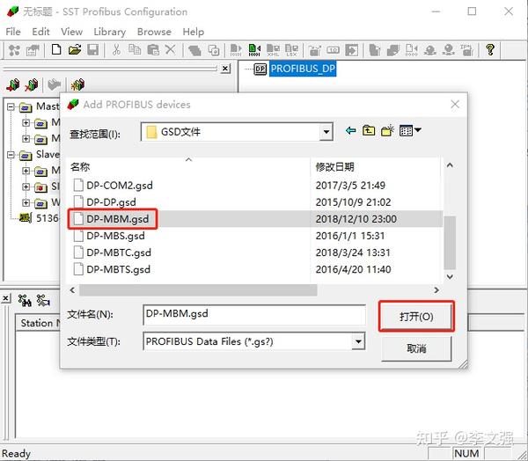
Task: Click the LSX export toolbar icon
Action: 291,50
